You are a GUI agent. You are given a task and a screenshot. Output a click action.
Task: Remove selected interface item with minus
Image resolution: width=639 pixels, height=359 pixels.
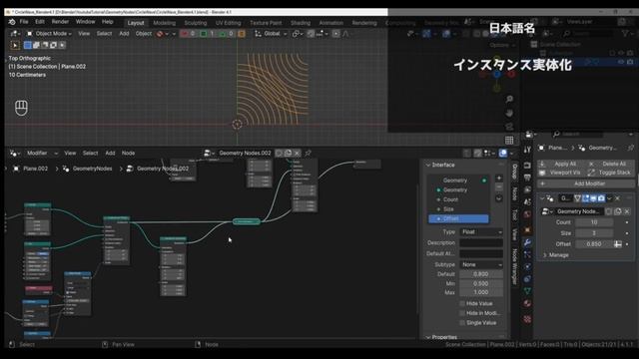pos(499,187)
